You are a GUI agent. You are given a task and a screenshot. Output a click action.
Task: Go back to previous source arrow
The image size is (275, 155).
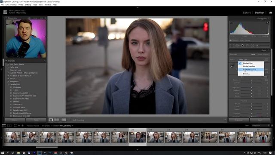coord(19,126)
